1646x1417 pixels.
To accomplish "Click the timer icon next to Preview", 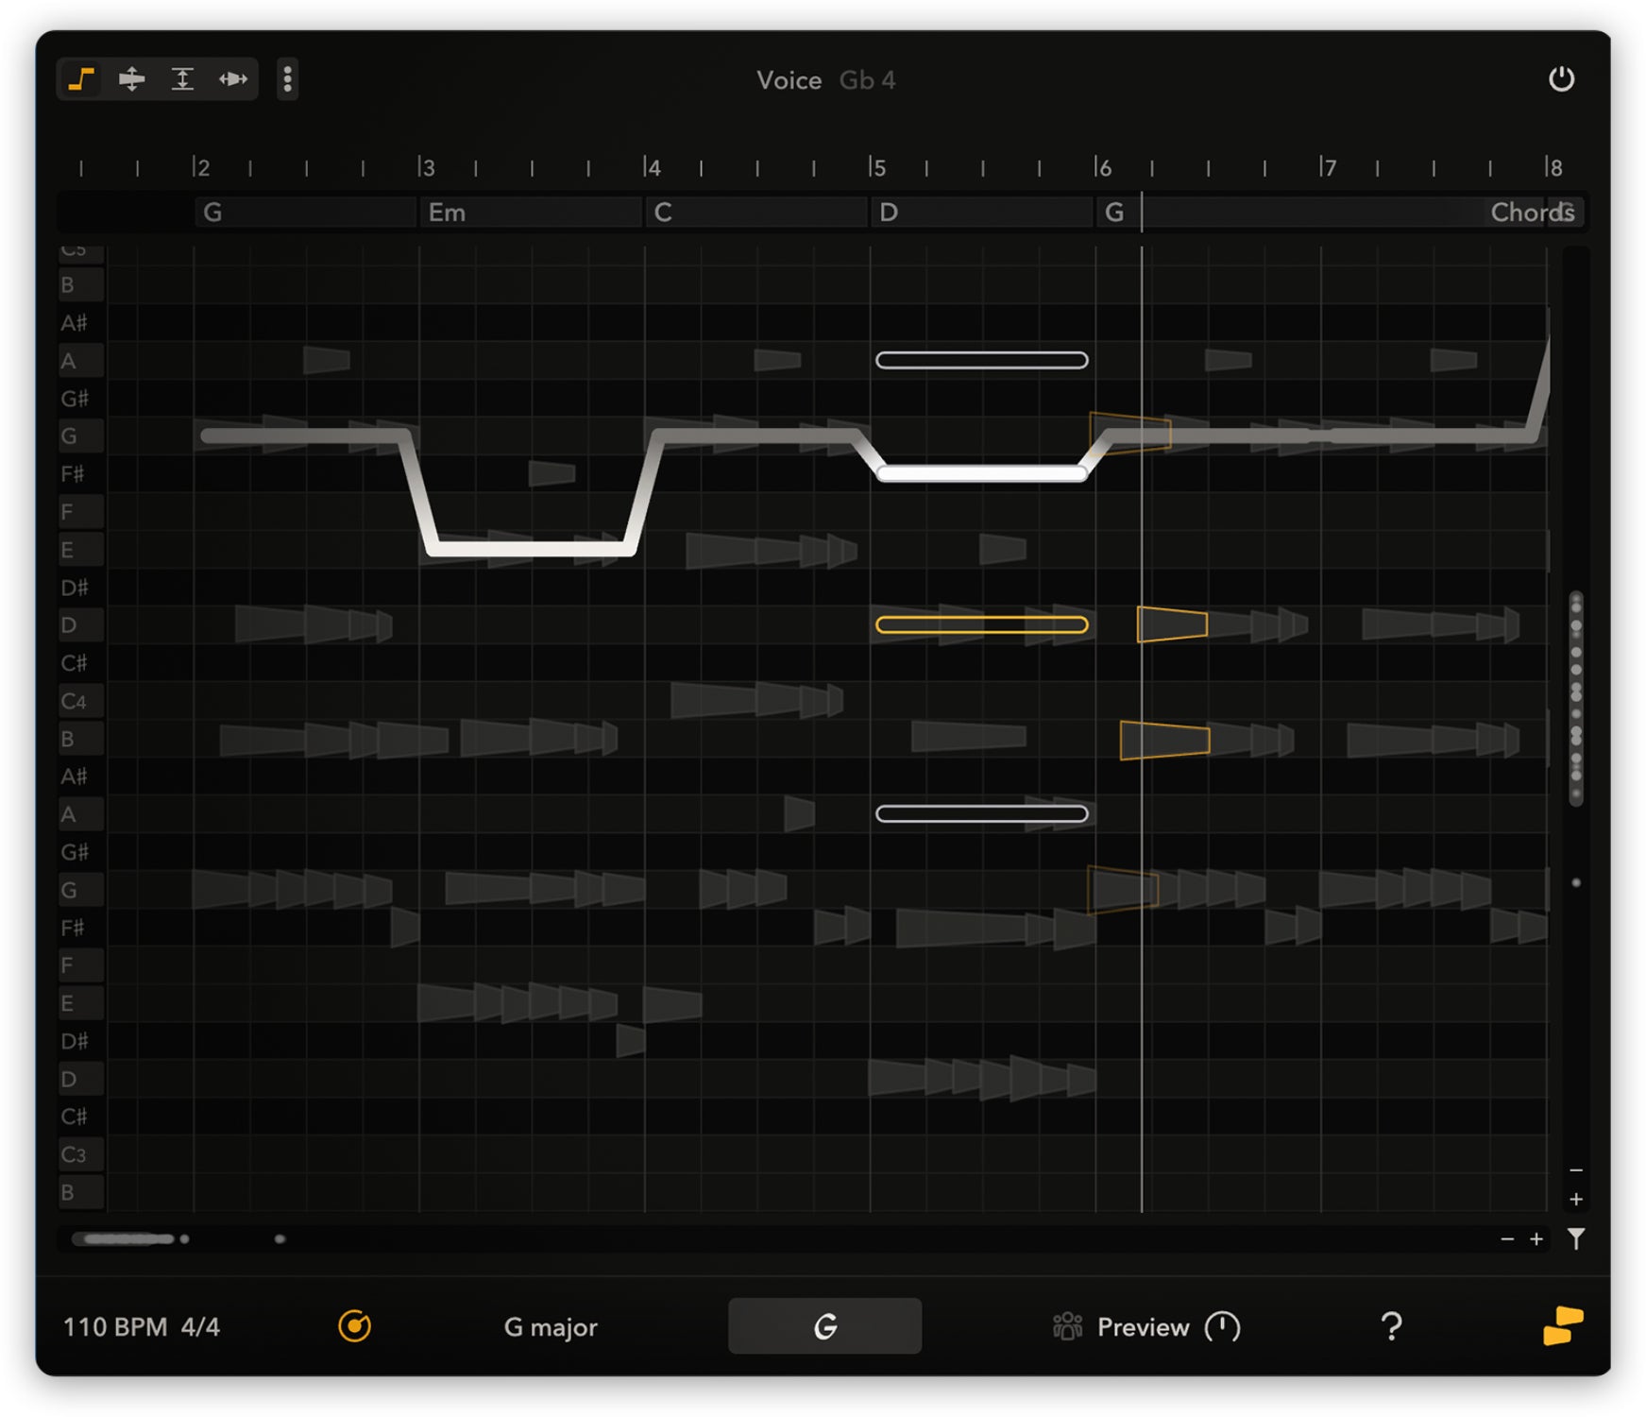I will (x=1223, y=1326).
